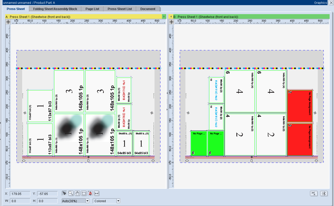Click green arrow on A Press Sheet header
This screenshot has height=206, width=334.
pyautogui.click(x=164, y=17)
